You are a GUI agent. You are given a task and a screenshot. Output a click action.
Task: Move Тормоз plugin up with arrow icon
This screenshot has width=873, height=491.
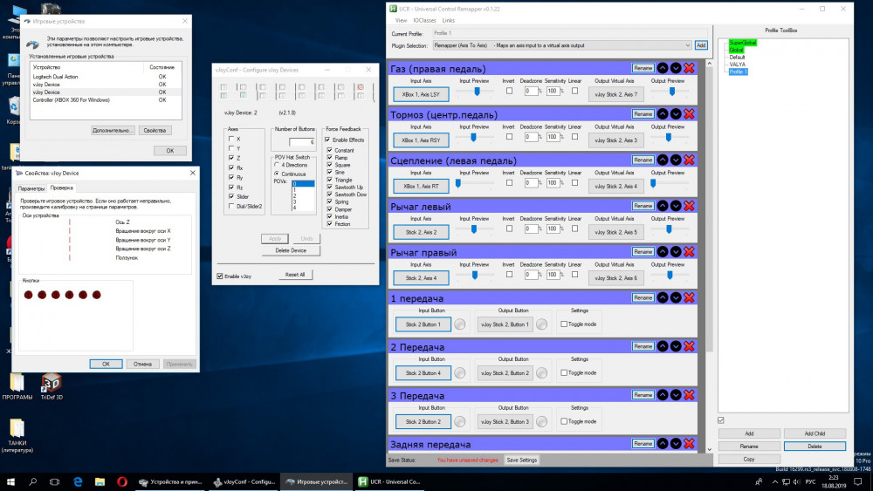(x=663, y=113)
